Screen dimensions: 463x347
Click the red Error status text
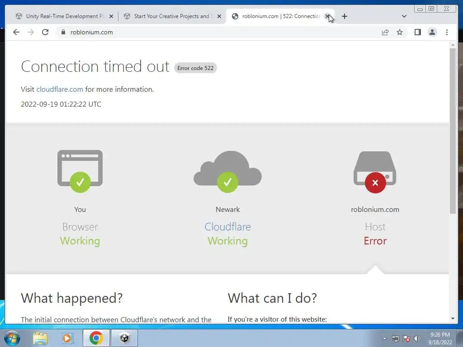pos(375,241)
